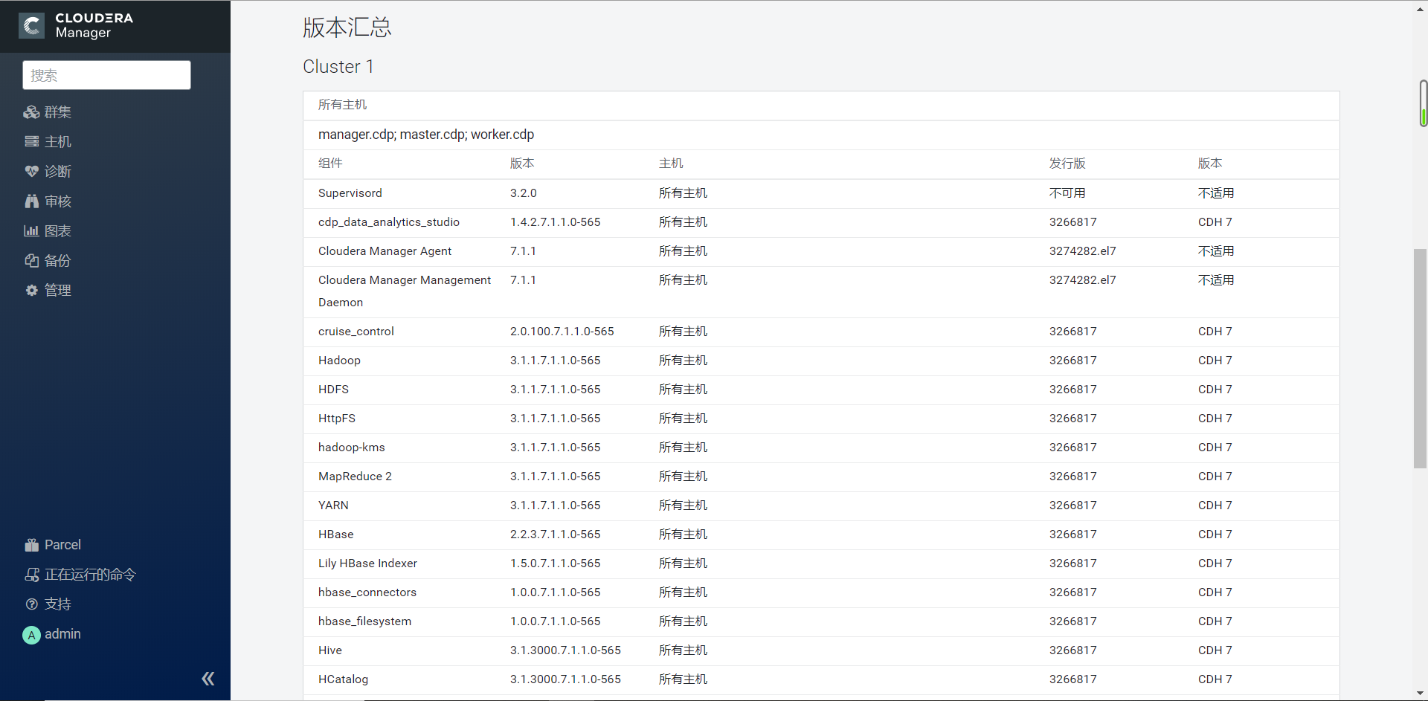
Task: Click the Hadoop component cell
Action: pyautogui.click(x=339, y=361)
